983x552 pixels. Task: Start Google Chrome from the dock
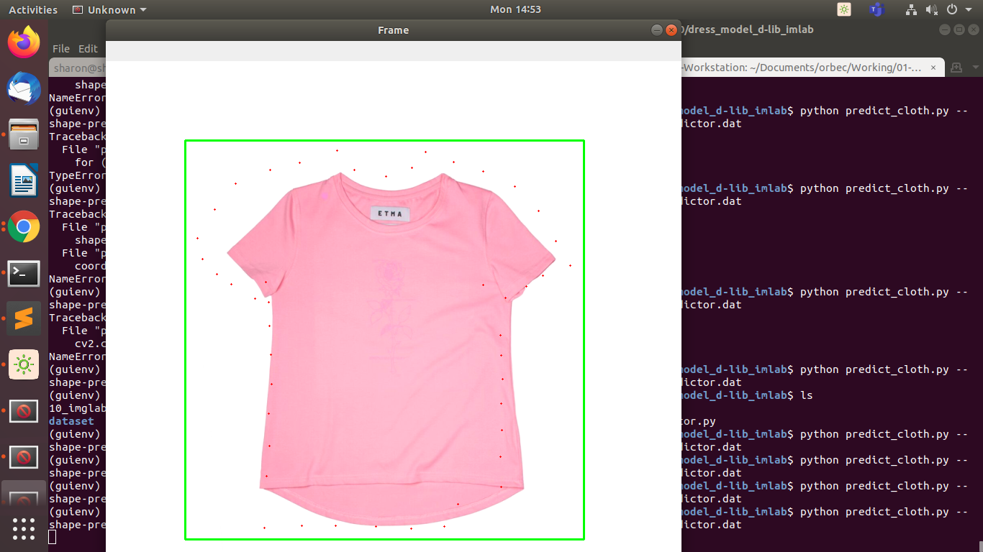24,227
